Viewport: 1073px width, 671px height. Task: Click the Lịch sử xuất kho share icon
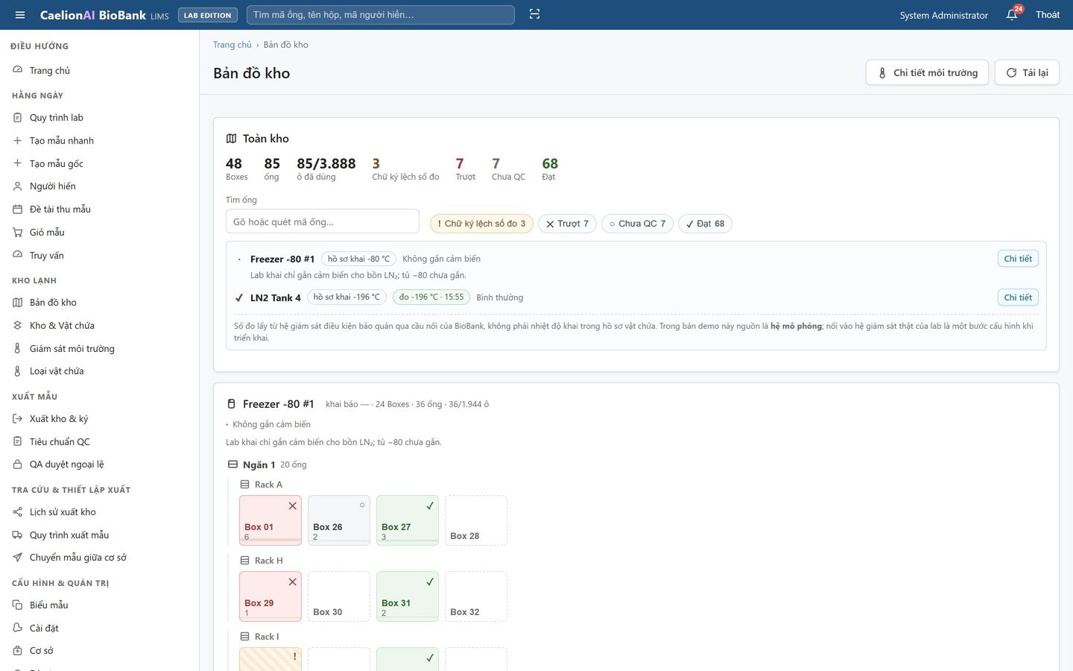pos(18,512)
